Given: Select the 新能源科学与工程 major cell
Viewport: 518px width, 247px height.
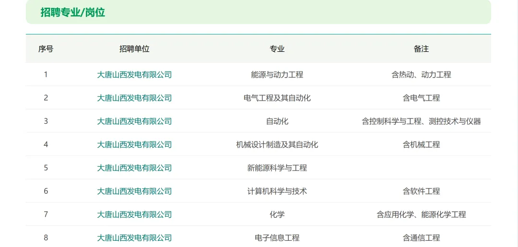Looking at the screenshot, I should tap(277, 168).
